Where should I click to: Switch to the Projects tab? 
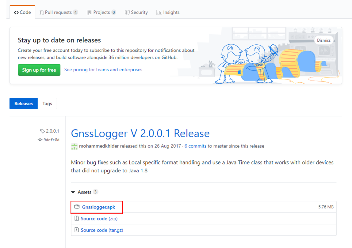click(101, 13)
